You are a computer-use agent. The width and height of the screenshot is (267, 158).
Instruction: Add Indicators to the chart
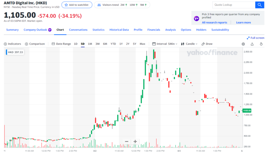point(13,44)
